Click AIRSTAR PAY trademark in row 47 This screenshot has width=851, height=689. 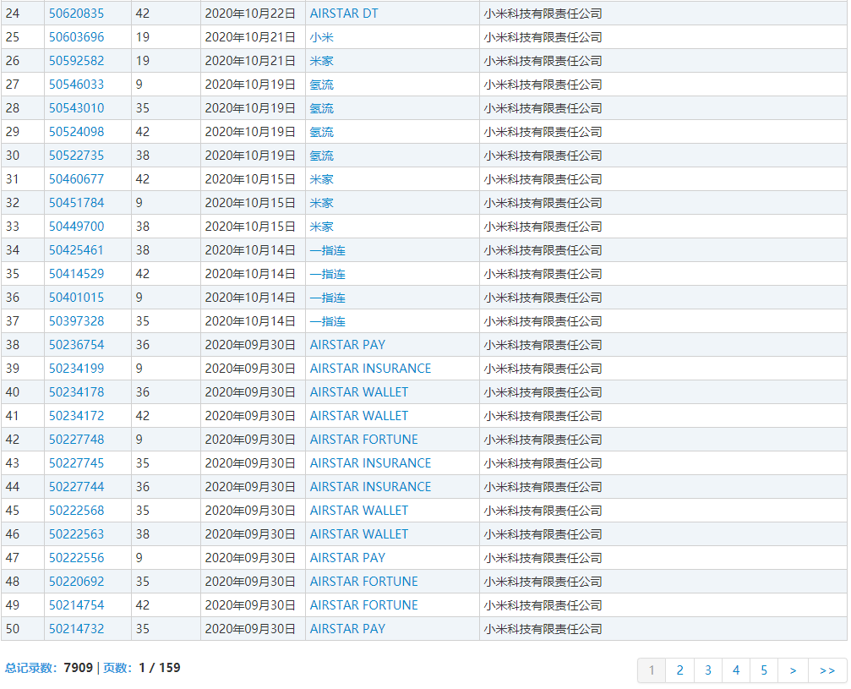point(348,558)
